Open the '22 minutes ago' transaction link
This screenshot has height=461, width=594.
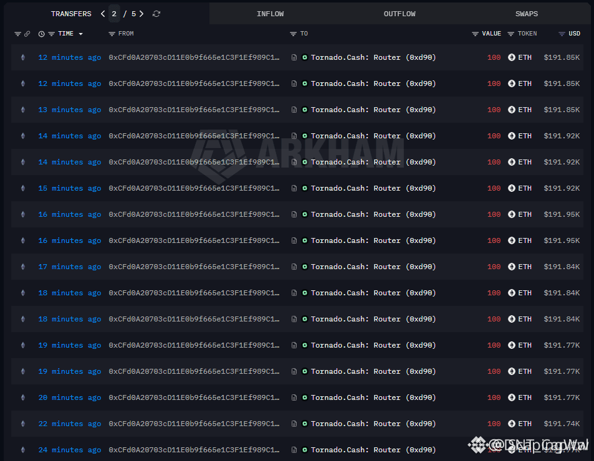point(70,424)
